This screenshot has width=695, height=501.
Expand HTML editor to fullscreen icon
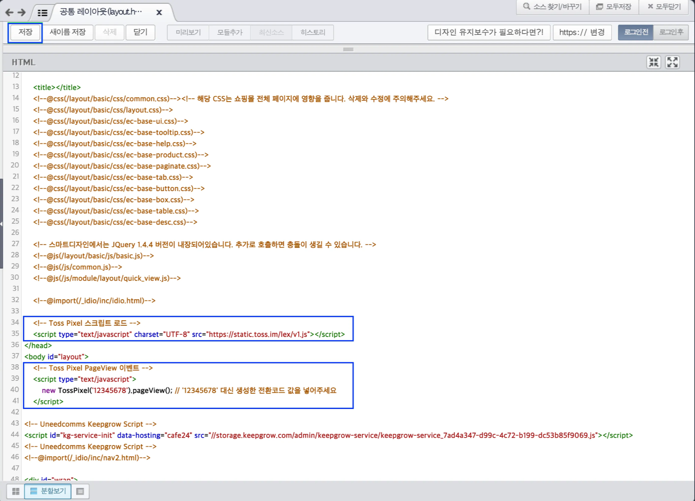(x=672, y=62)
